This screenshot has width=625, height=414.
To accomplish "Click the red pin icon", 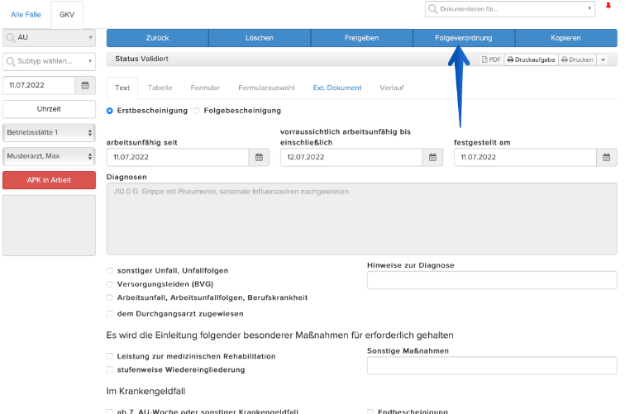I will click(x=608, y=6).
